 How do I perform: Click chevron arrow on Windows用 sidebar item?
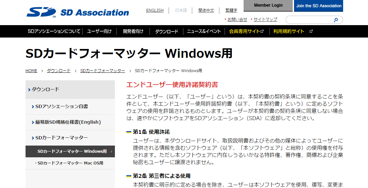point(111,151)
